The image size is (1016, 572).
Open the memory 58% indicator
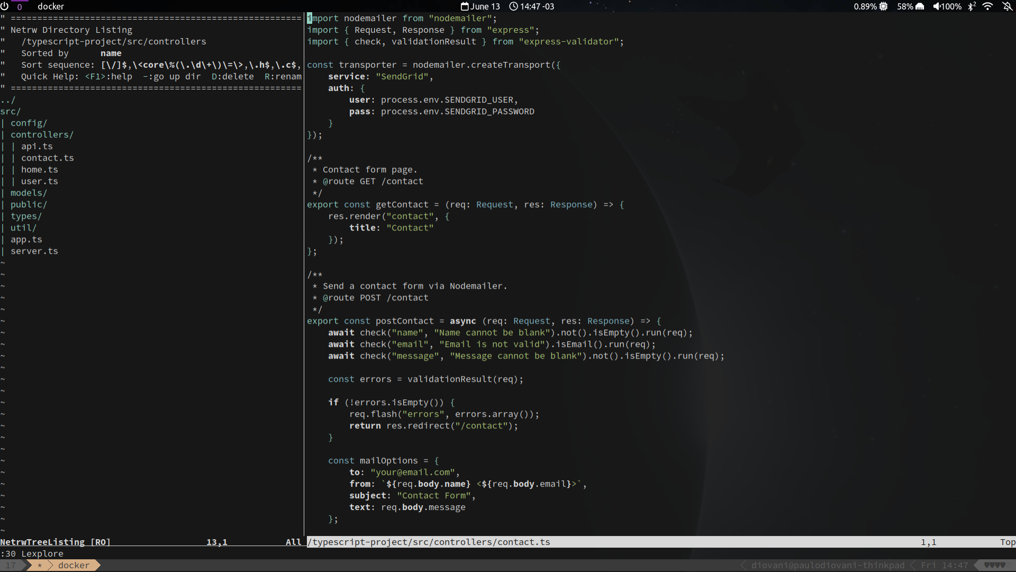[x=910, y=6]
